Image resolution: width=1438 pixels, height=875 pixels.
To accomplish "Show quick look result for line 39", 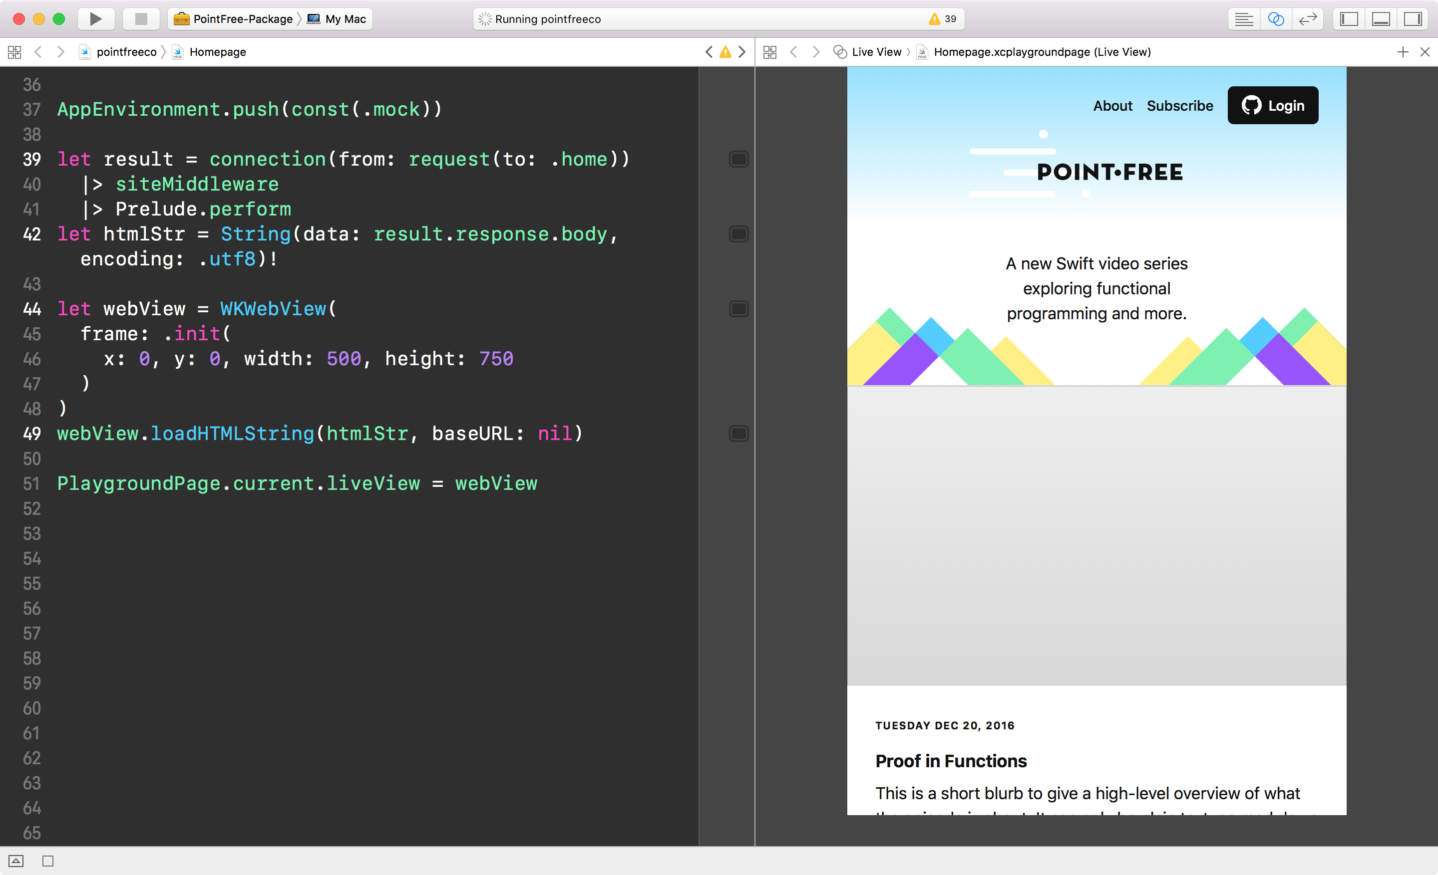I will pos(739,159).
